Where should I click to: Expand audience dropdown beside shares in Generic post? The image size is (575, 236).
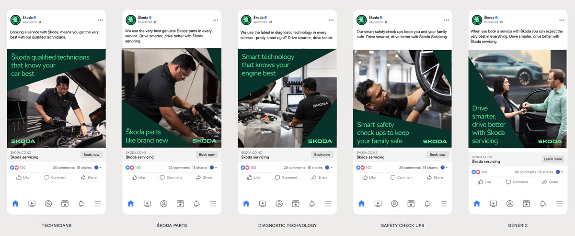[560, 172]
